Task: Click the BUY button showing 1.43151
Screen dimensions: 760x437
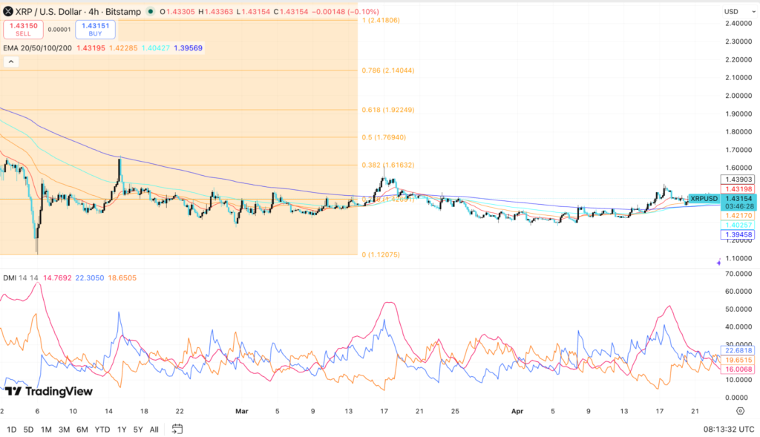Action: (94, 27)
